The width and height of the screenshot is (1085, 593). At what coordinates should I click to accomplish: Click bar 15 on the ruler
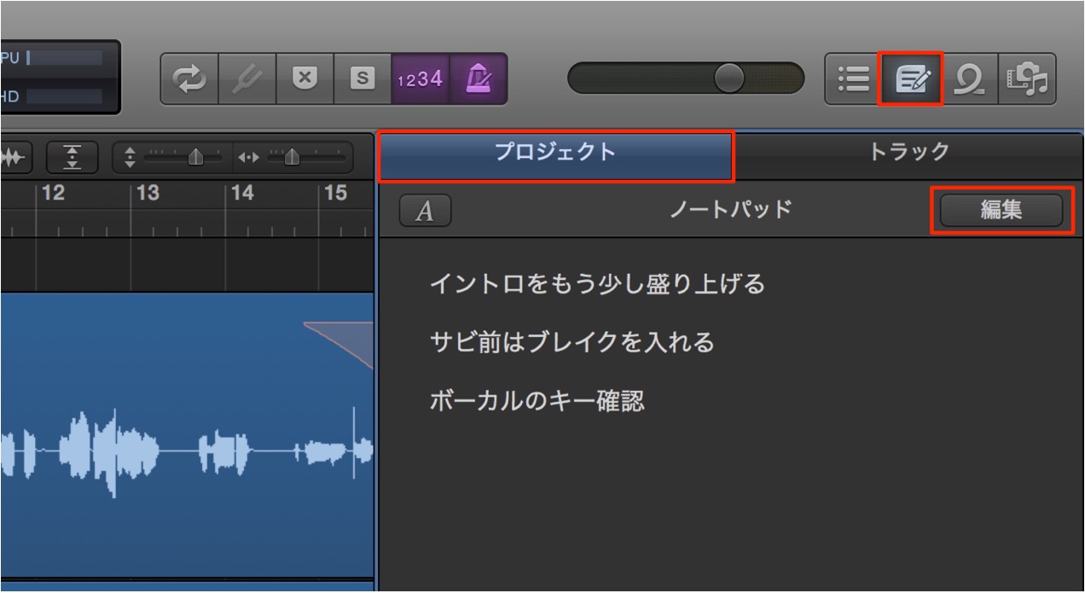point(335,193)
